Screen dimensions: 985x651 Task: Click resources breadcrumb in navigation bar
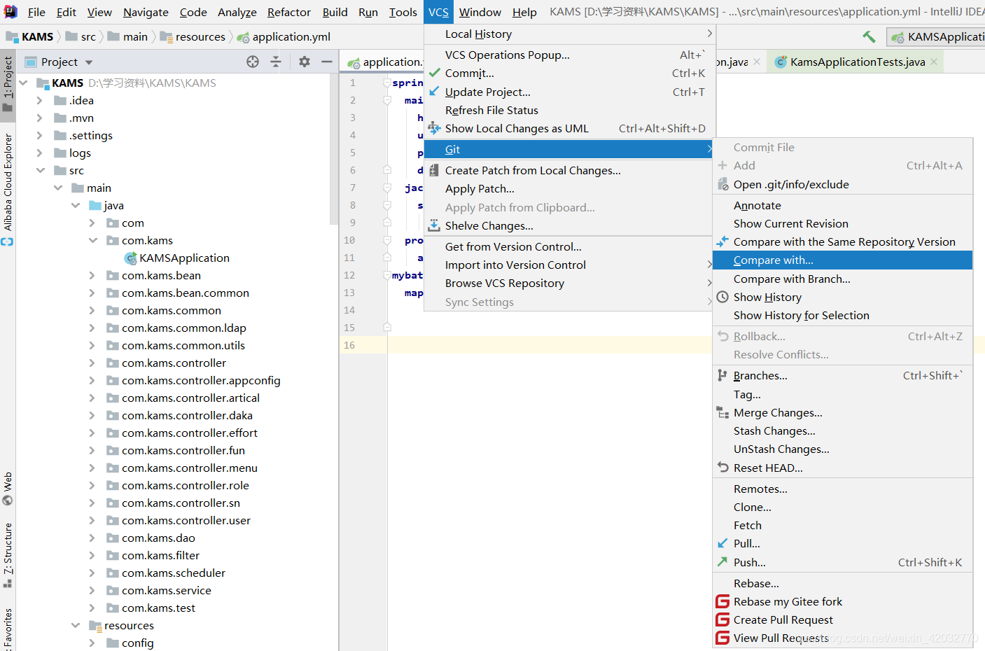(193, 36)
